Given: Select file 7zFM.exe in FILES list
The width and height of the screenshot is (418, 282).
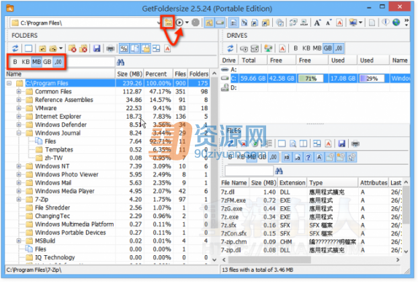Looking at the screenshot, I should [233, 200].
